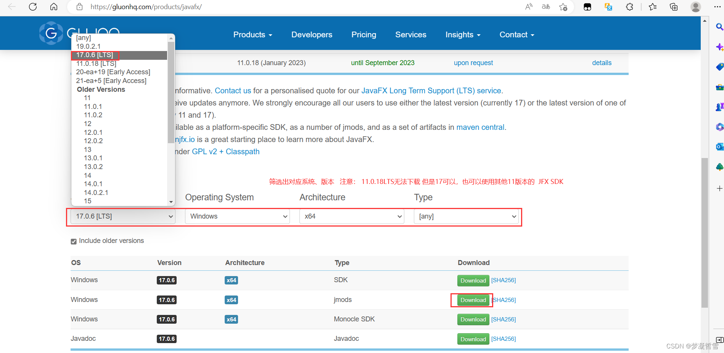Open GPL v2 + Classpath link
The width and height of the screenshot is (724, 353).
pyautogui.click(x=225, y=152)
